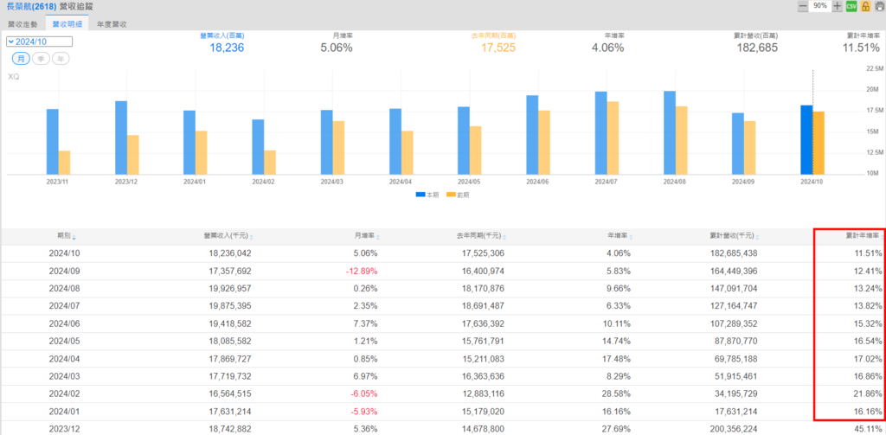Switch to the 營收走勢 tab

coord(22,24)
